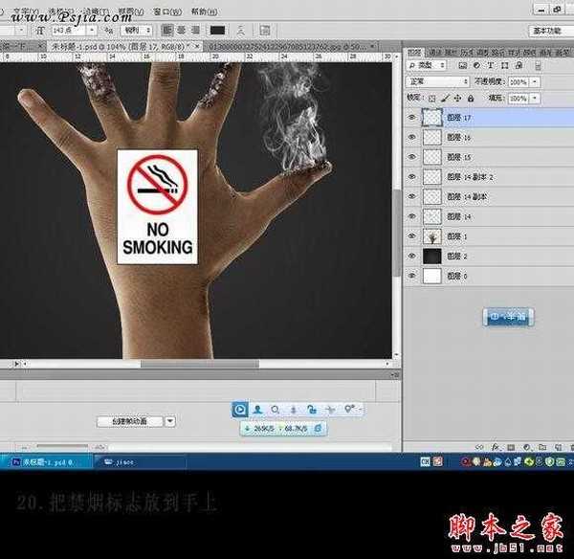Hide layer 图层 17 via eye icon
The image size is (574, 559).
(412, 119)
